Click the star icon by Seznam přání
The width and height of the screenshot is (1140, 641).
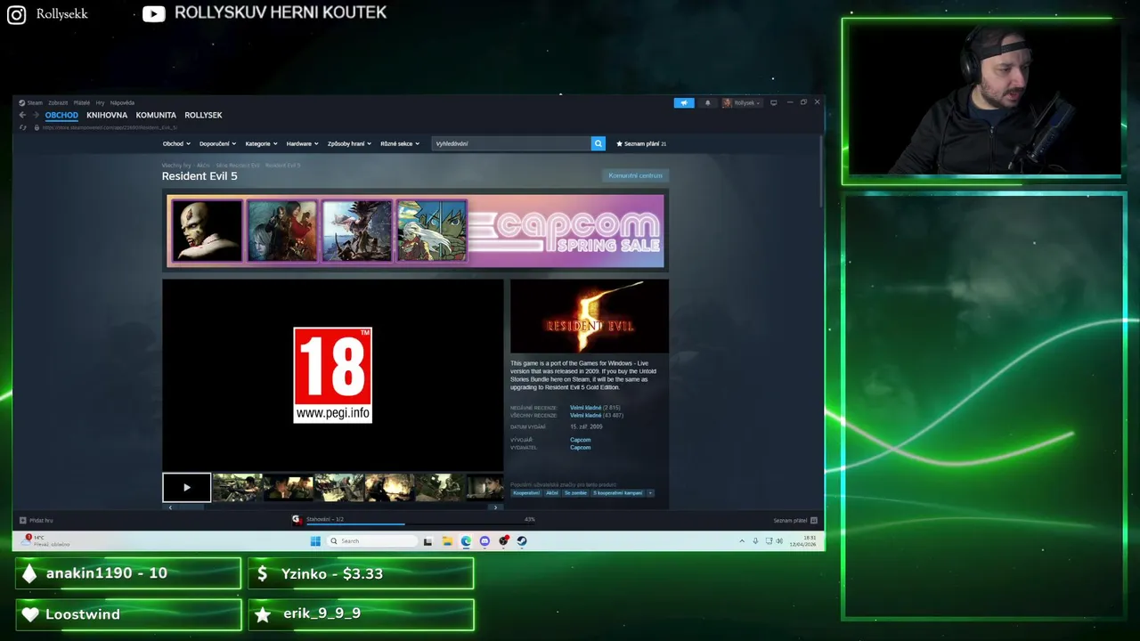(x=620, y=143)
